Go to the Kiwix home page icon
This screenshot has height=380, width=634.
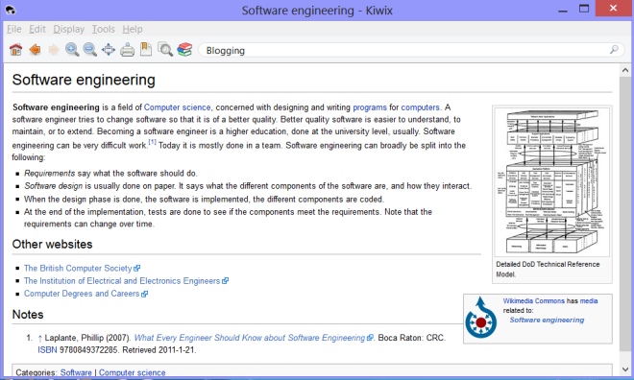(15, 50)
